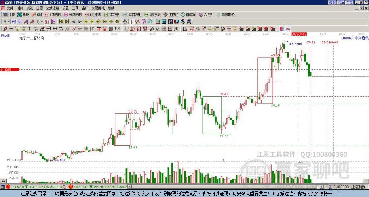Screen dimensions: 369x197
Task: Open the dropdown arrow beside candlestick-type icon
Action: [x=42, y=22]
